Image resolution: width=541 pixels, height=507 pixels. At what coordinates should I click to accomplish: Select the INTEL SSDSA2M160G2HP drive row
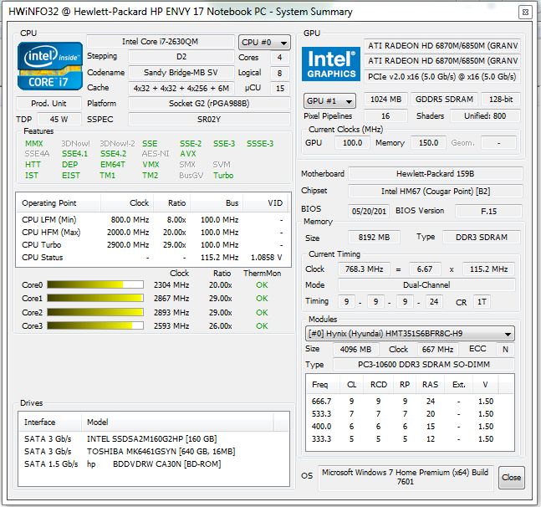pos(154,438)
